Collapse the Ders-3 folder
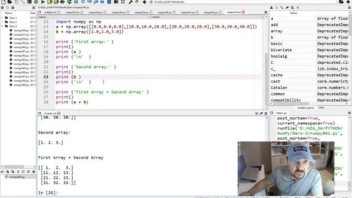The height and width of the screenshot is (198, 352). (x=2, y=26)
